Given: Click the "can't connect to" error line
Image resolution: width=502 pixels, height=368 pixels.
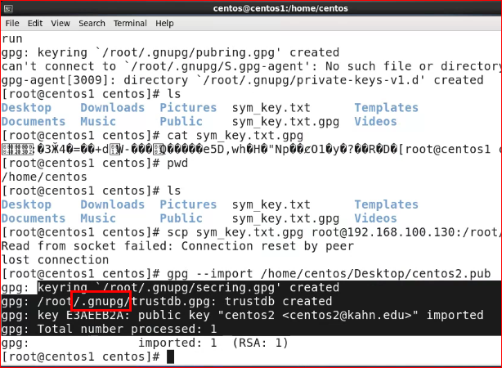Looking at the screenshot, I should click(x=251, y=66).
